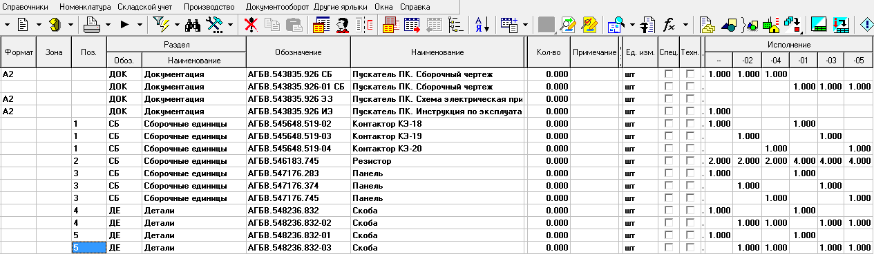Toggle Спец. checkbox for АГБВ.548236.832-03 row
This screenshot has height=254, width=874.
[668, 248]
